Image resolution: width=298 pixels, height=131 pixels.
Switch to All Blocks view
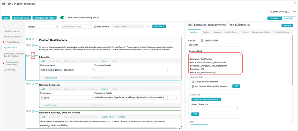pos(289,19)
